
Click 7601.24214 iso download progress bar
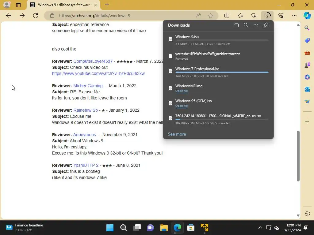(x=222, y=119)
